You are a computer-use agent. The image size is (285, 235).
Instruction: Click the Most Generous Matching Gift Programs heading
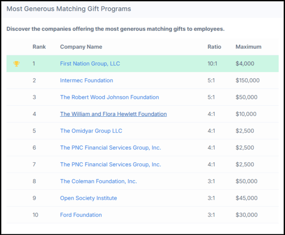click(68, 9)
